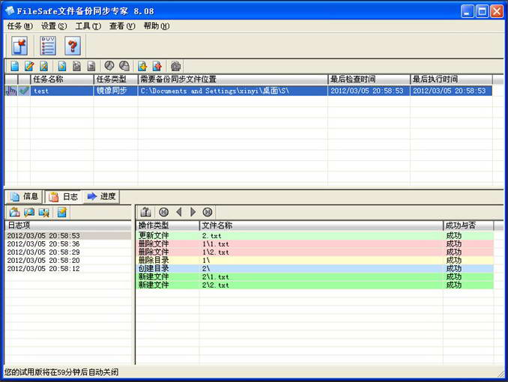Click the log note icon with pencil
This screenshot has height=382, width=508.
pos(62,212)
